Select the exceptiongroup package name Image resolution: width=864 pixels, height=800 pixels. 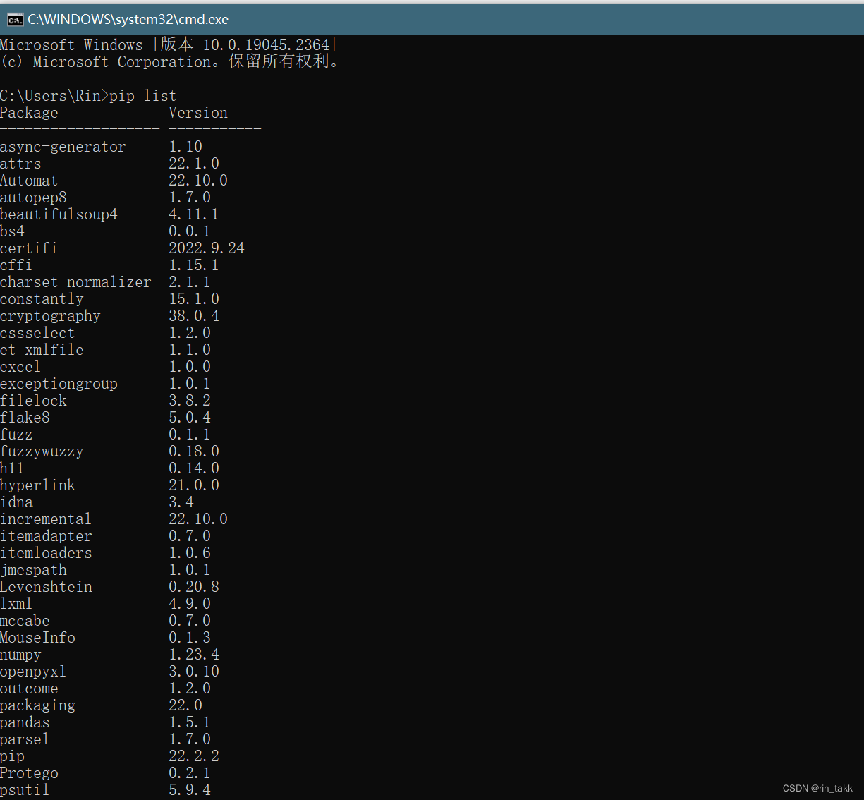[x=59, y=384]
